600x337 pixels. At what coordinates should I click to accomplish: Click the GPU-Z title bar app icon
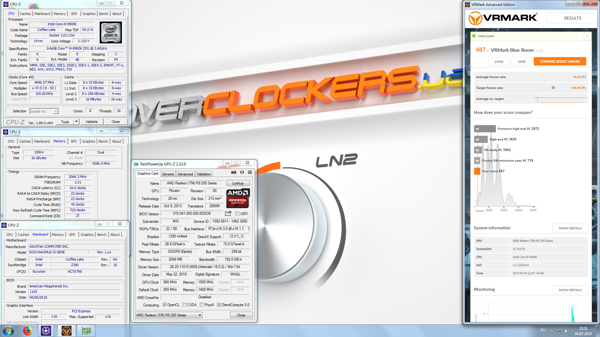coord(136,164)
